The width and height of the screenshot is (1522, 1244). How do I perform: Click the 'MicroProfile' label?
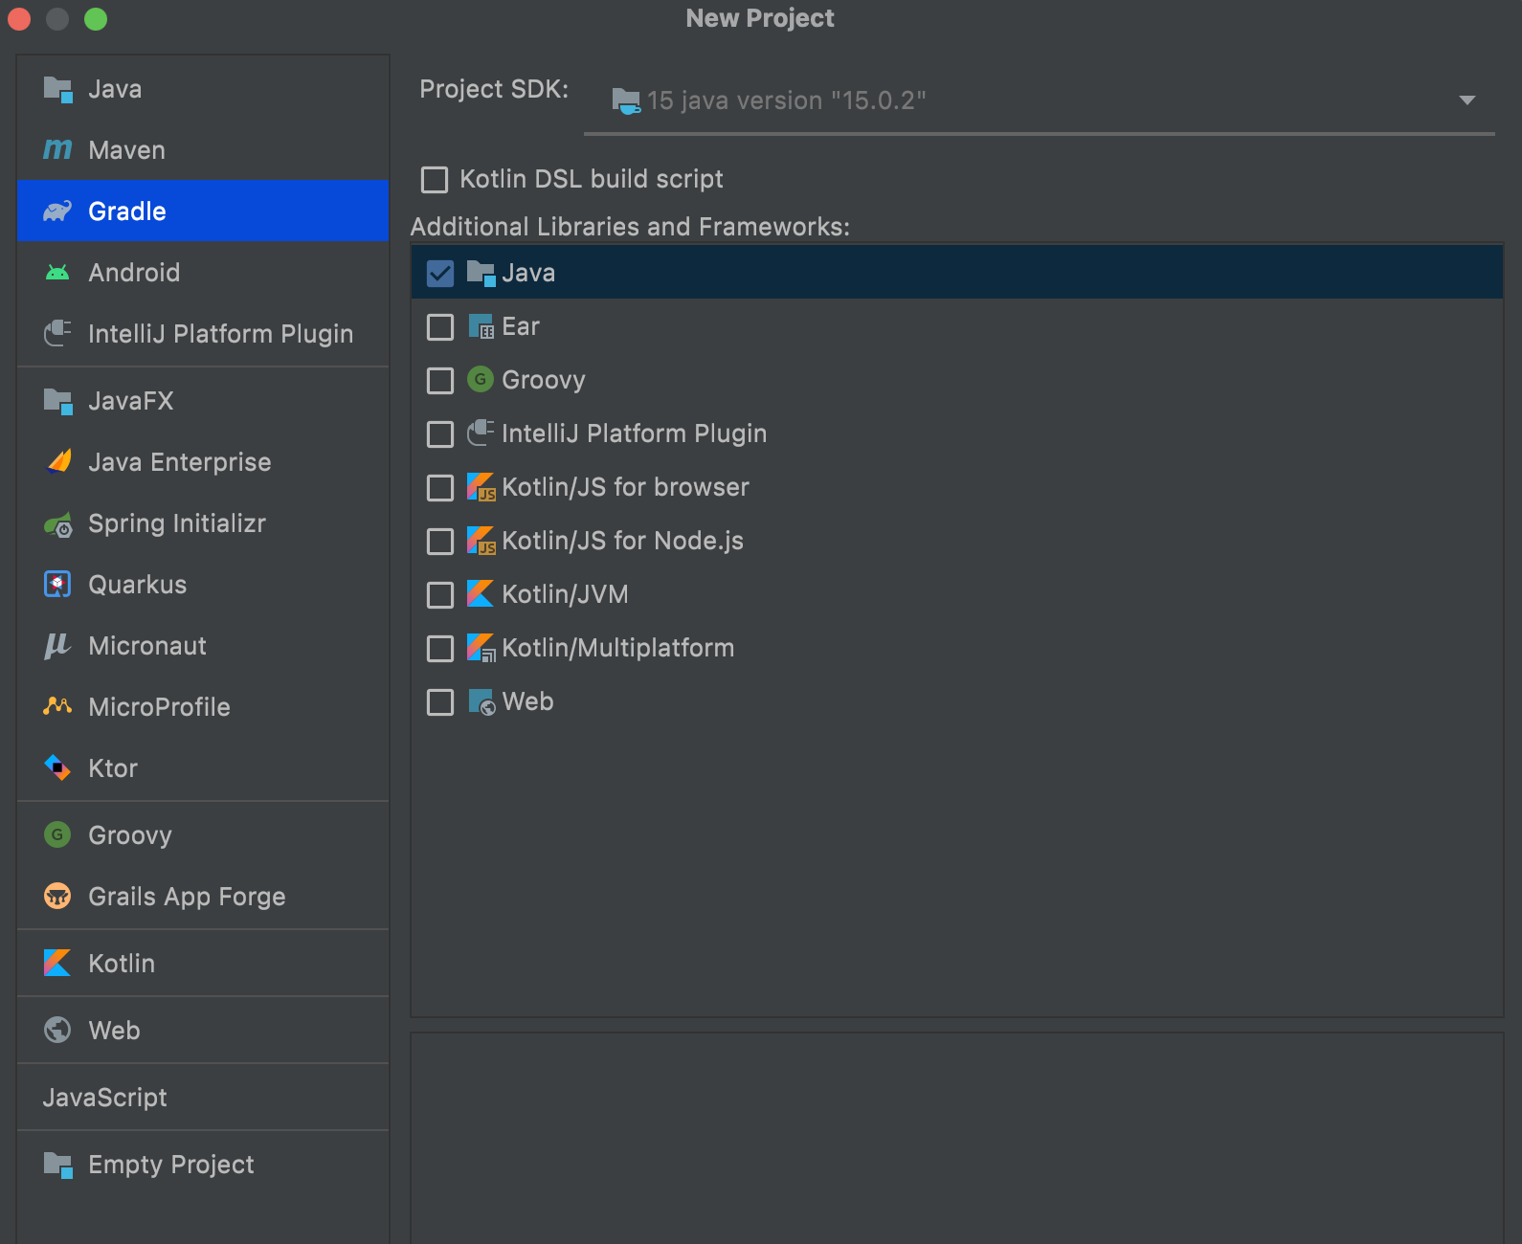(159, 707)
